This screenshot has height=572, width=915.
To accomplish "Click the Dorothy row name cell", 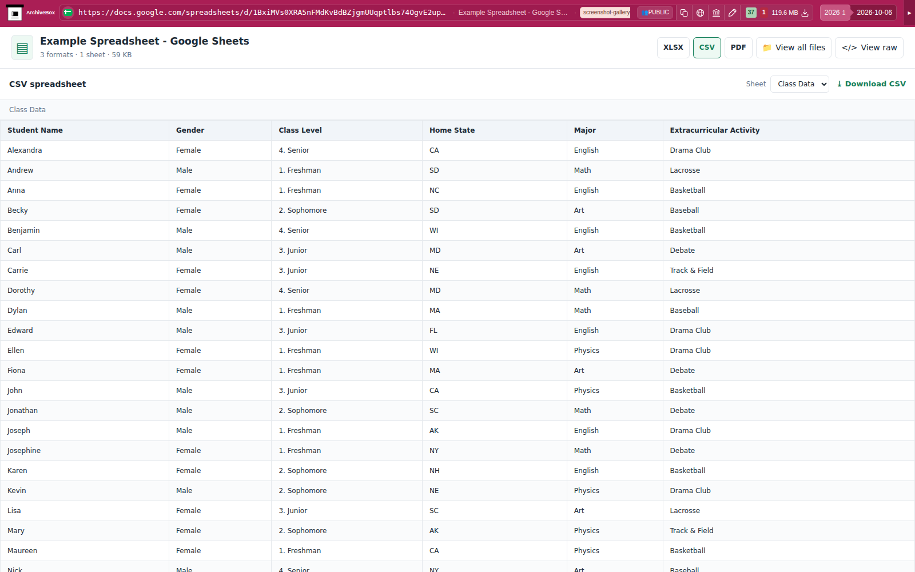I will pyautogui.click(x=85, y=291).
